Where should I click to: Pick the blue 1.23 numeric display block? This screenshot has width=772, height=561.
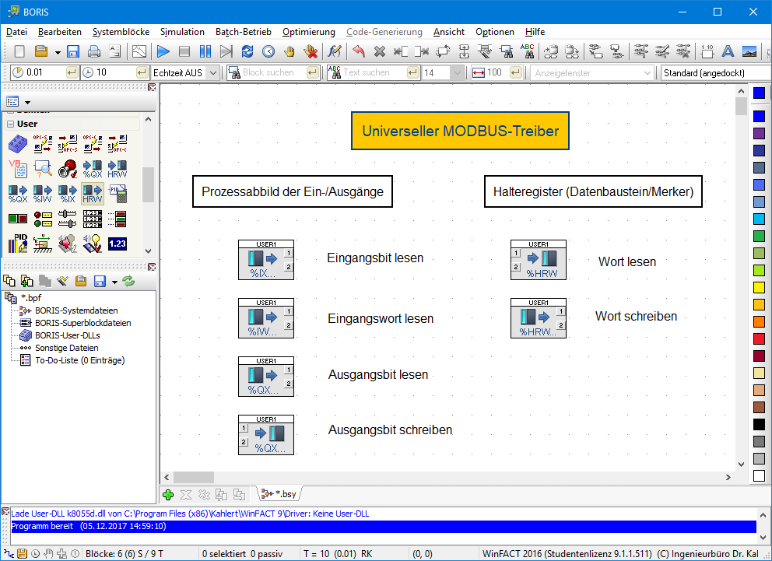tap(118, 243)
